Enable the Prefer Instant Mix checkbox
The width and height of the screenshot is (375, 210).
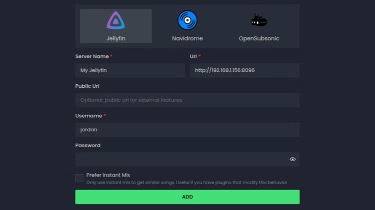click(79, 178)
